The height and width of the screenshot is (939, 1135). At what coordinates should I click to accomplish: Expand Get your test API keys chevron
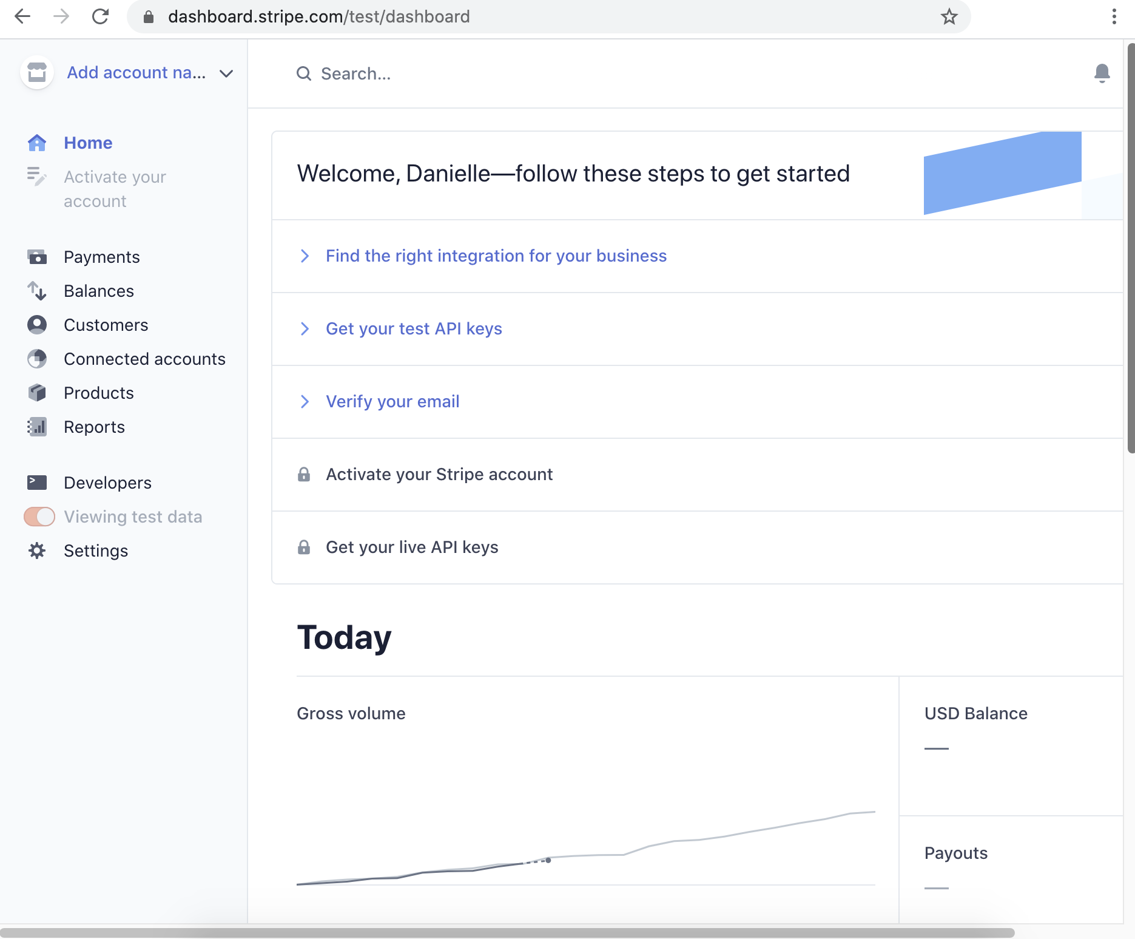[305, 329]
